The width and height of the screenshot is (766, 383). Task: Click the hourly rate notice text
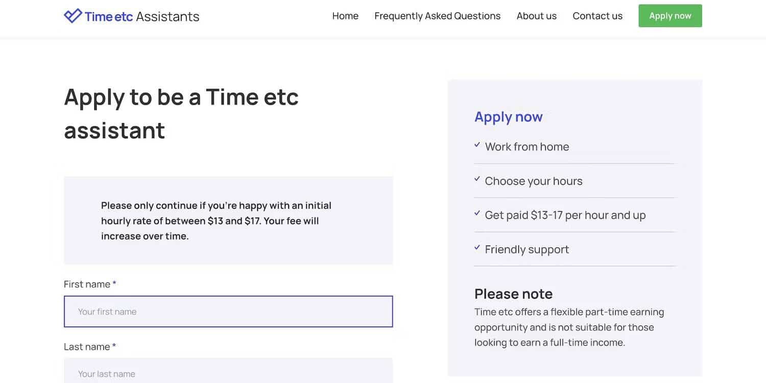[216, 221]
